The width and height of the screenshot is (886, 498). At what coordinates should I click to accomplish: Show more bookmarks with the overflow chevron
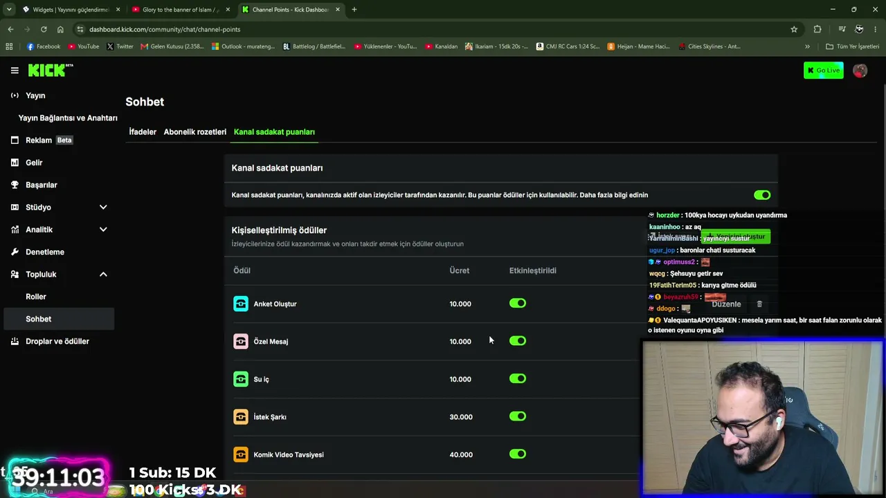point(807,46)
